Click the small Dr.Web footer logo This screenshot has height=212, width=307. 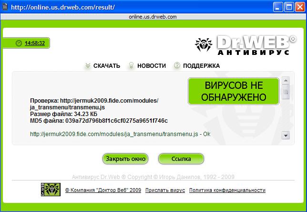tap(49, 190)
